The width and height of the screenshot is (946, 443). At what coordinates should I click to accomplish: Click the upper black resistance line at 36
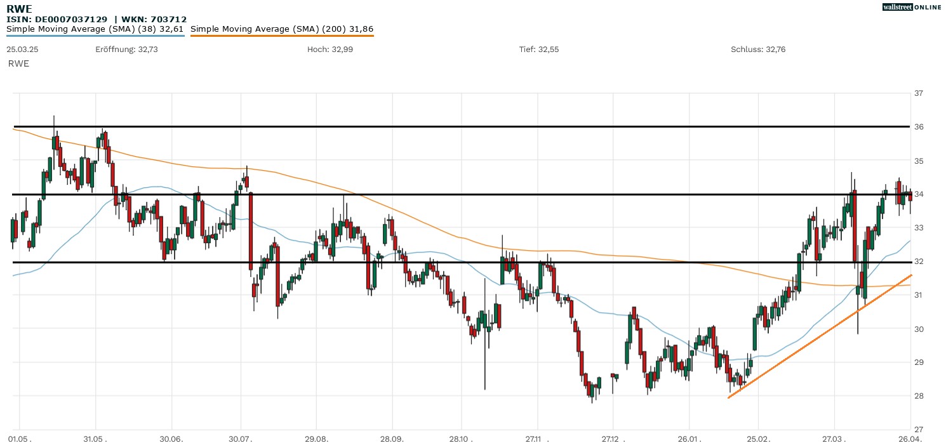(x=444, y=126)
